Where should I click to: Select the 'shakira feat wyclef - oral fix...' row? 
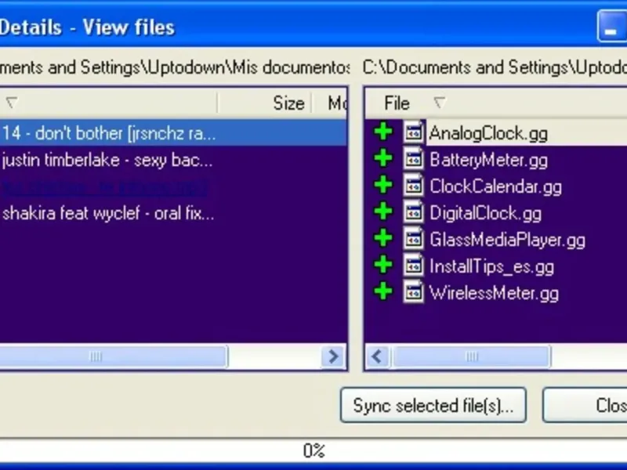click(173, 213)
